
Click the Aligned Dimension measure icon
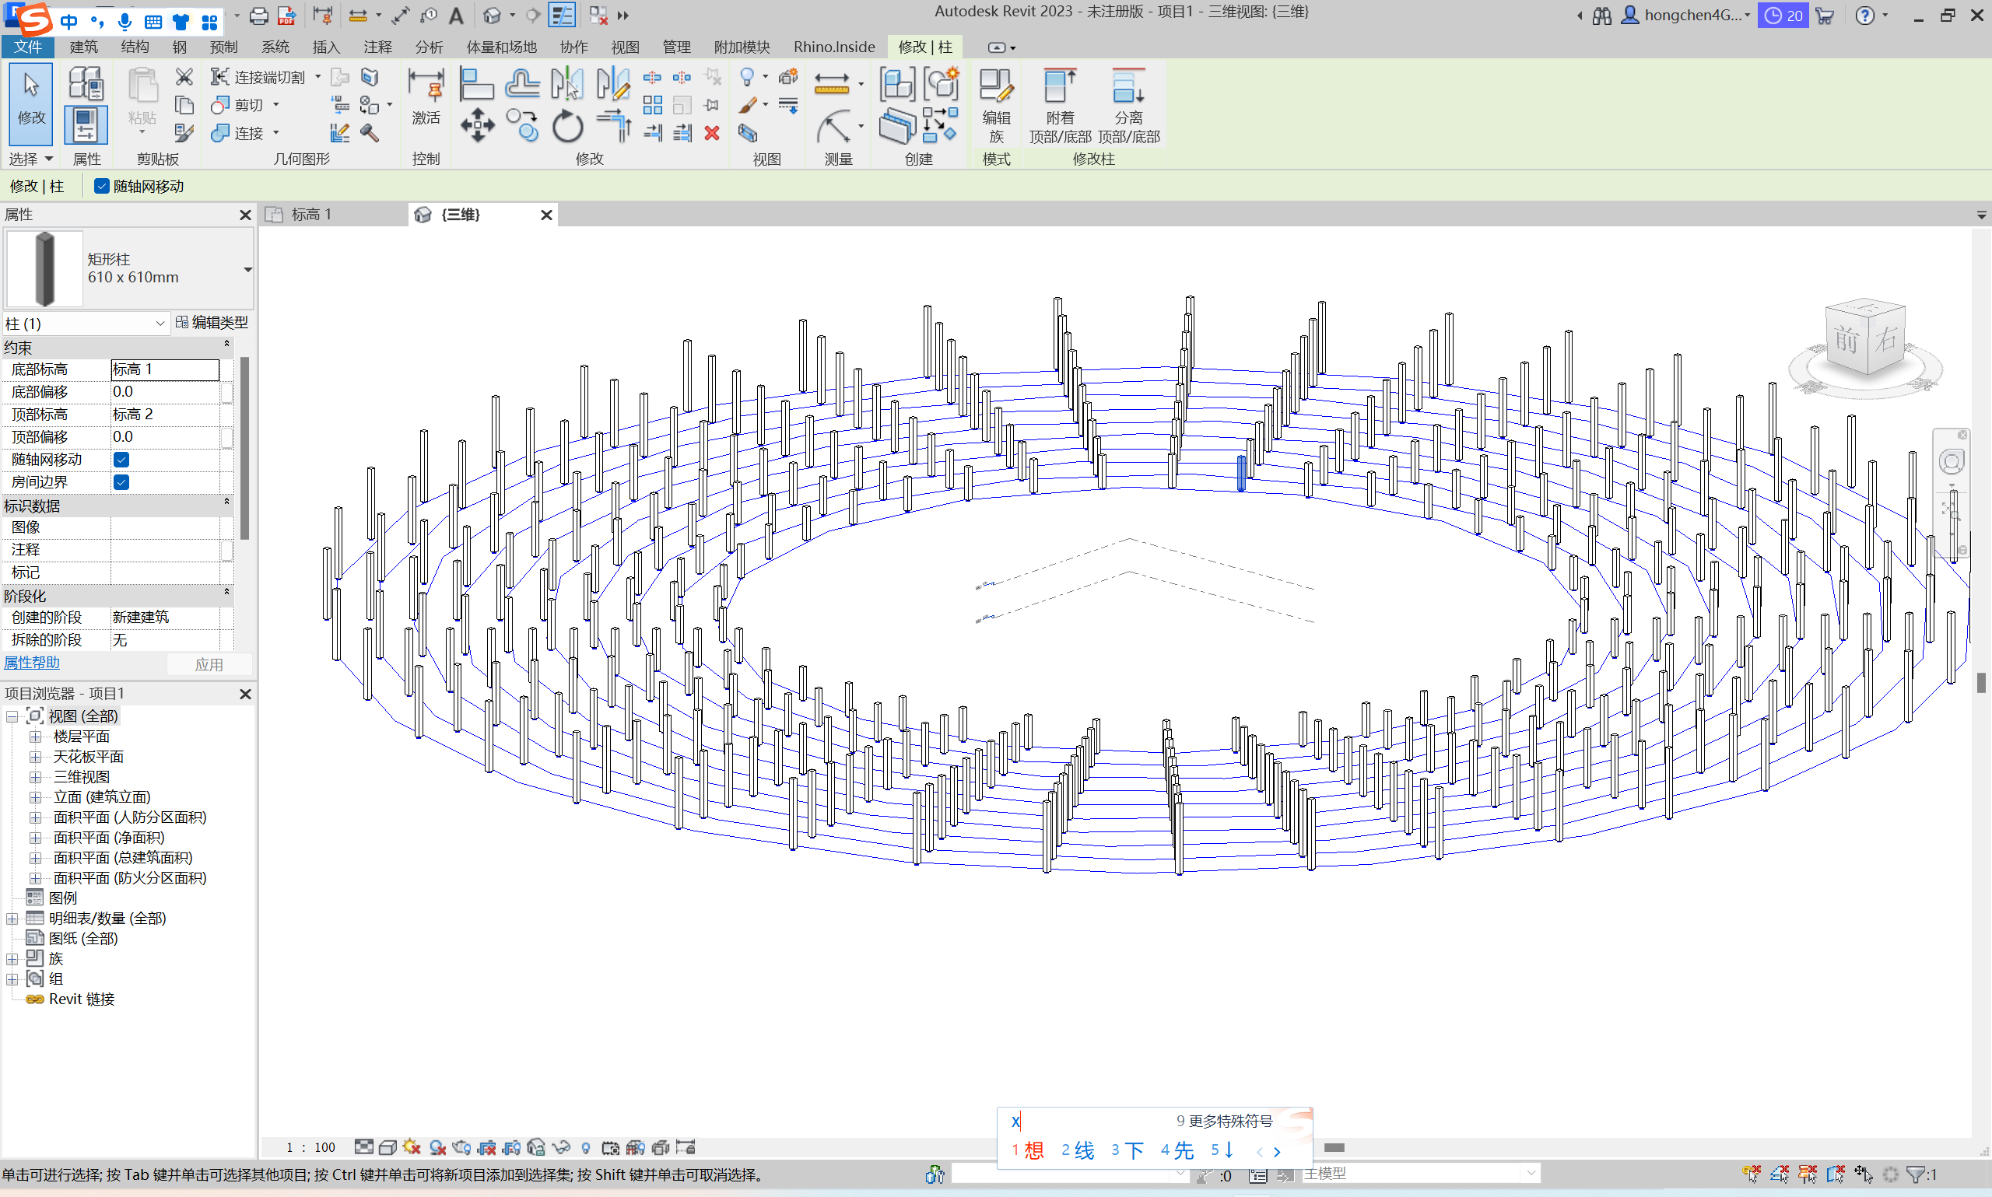click(x=832, y=83)
